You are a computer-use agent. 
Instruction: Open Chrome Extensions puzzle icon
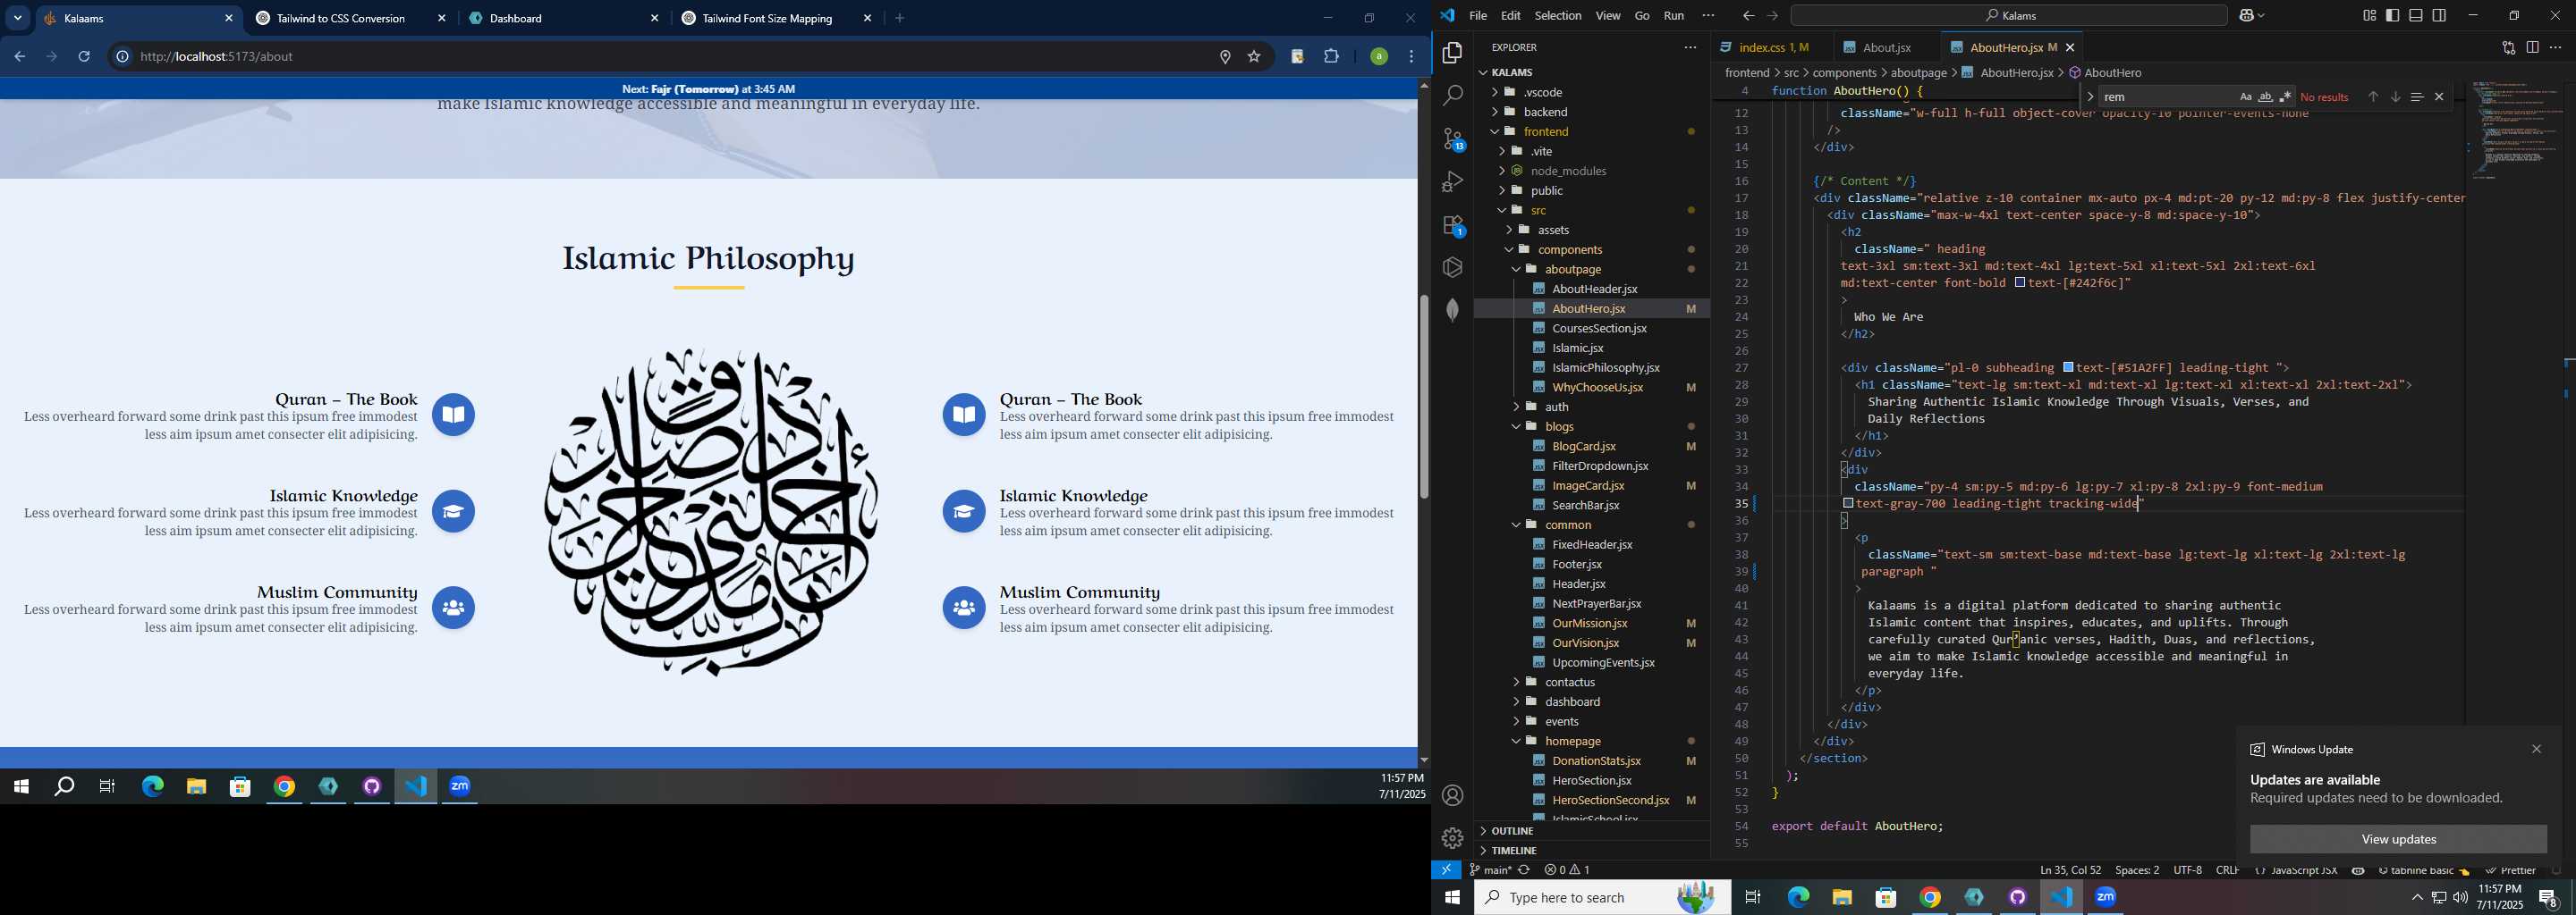1331,57
